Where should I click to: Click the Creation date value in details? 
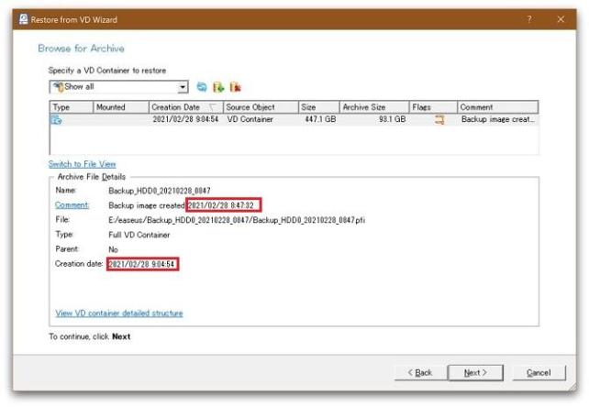[141, 264]
